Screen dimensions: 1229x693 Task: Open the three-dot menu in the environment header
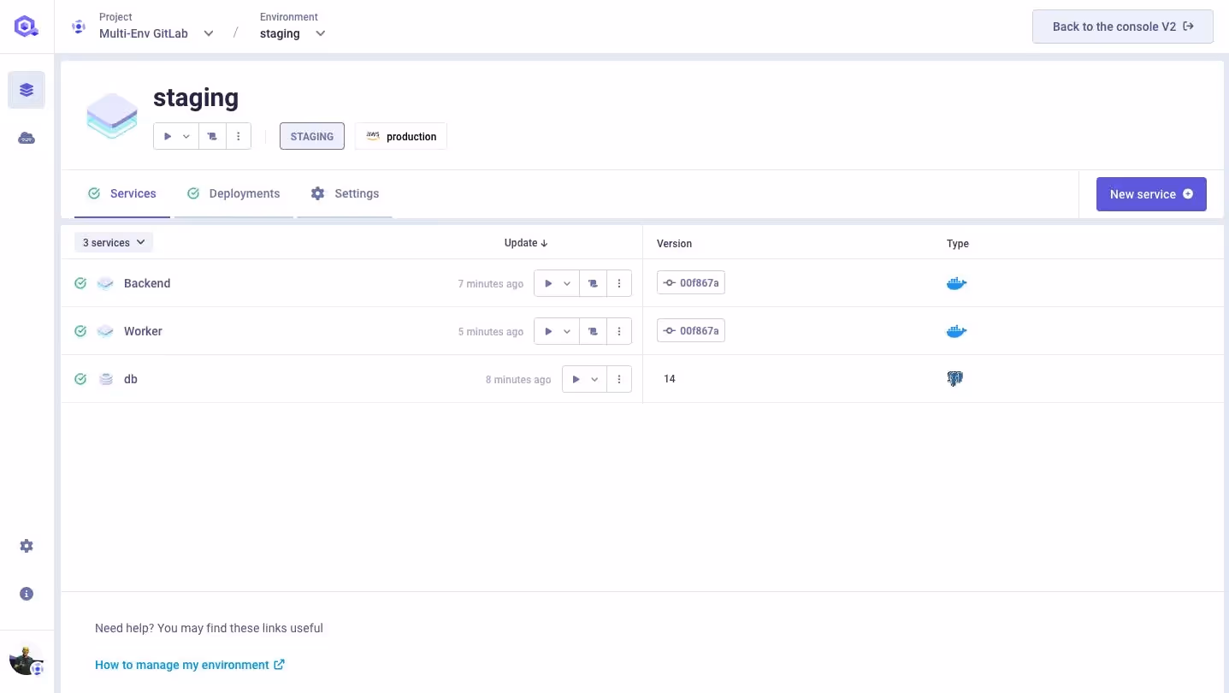pos(239,135)
